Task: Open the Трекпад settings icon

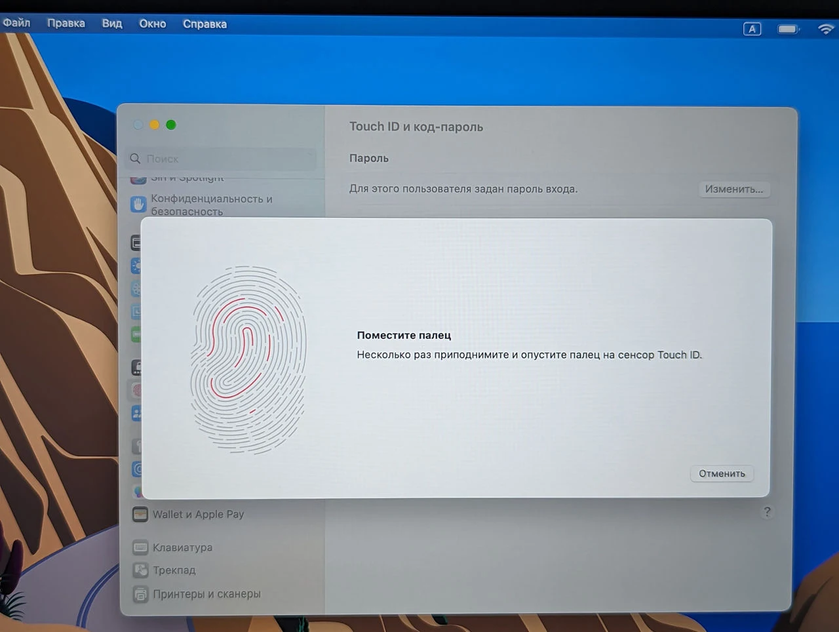Action: (140, 570)
